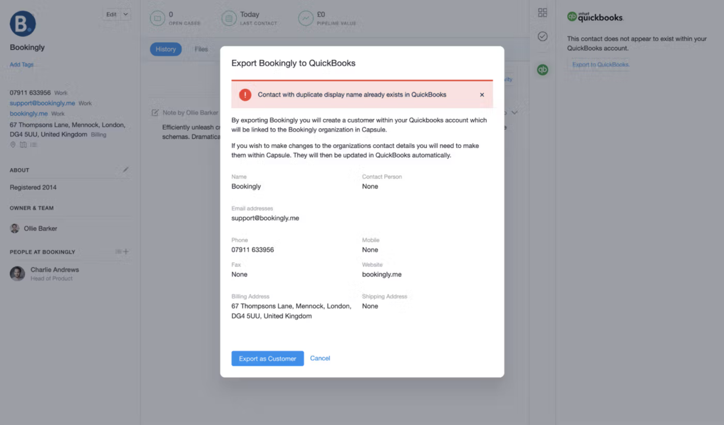The image size is (724, 425).
Task: Click the red error exclamation icon
Action: point(245,95)
